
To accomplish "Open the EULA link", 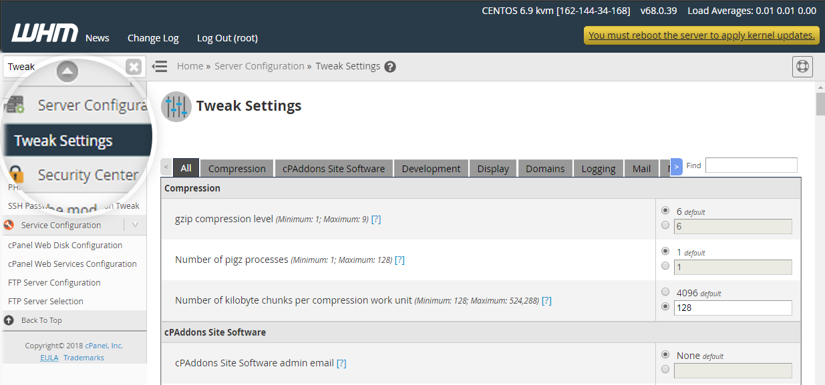I will 49,358.
